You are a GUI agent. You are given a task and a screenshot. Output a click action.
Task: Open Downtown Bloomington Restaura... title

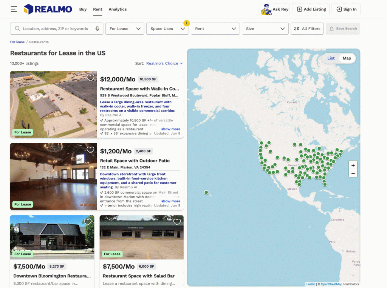(52, 276)
